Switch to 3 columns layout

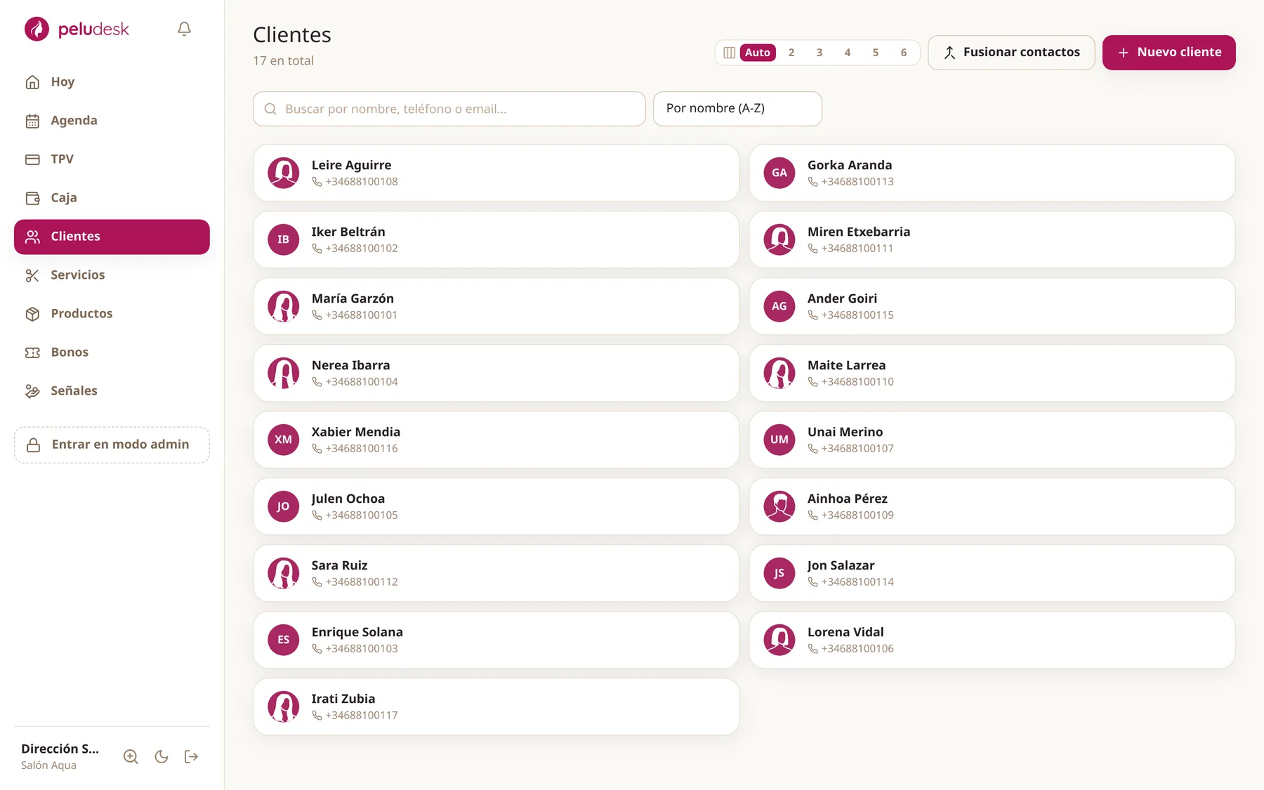819,53
